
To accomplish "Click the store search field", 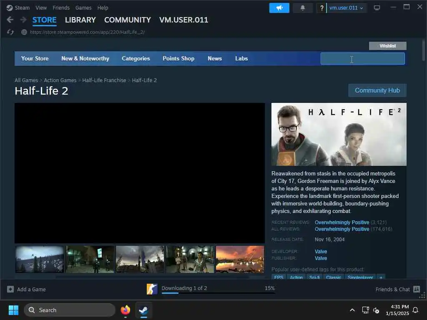I will [362, 58].
